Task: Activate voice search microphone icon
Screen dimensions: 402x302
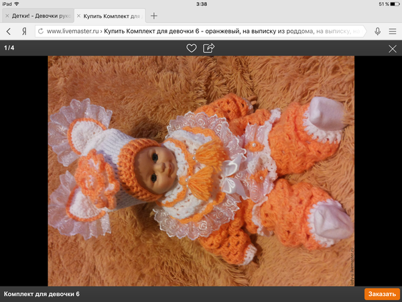Action: pos(377,32)
